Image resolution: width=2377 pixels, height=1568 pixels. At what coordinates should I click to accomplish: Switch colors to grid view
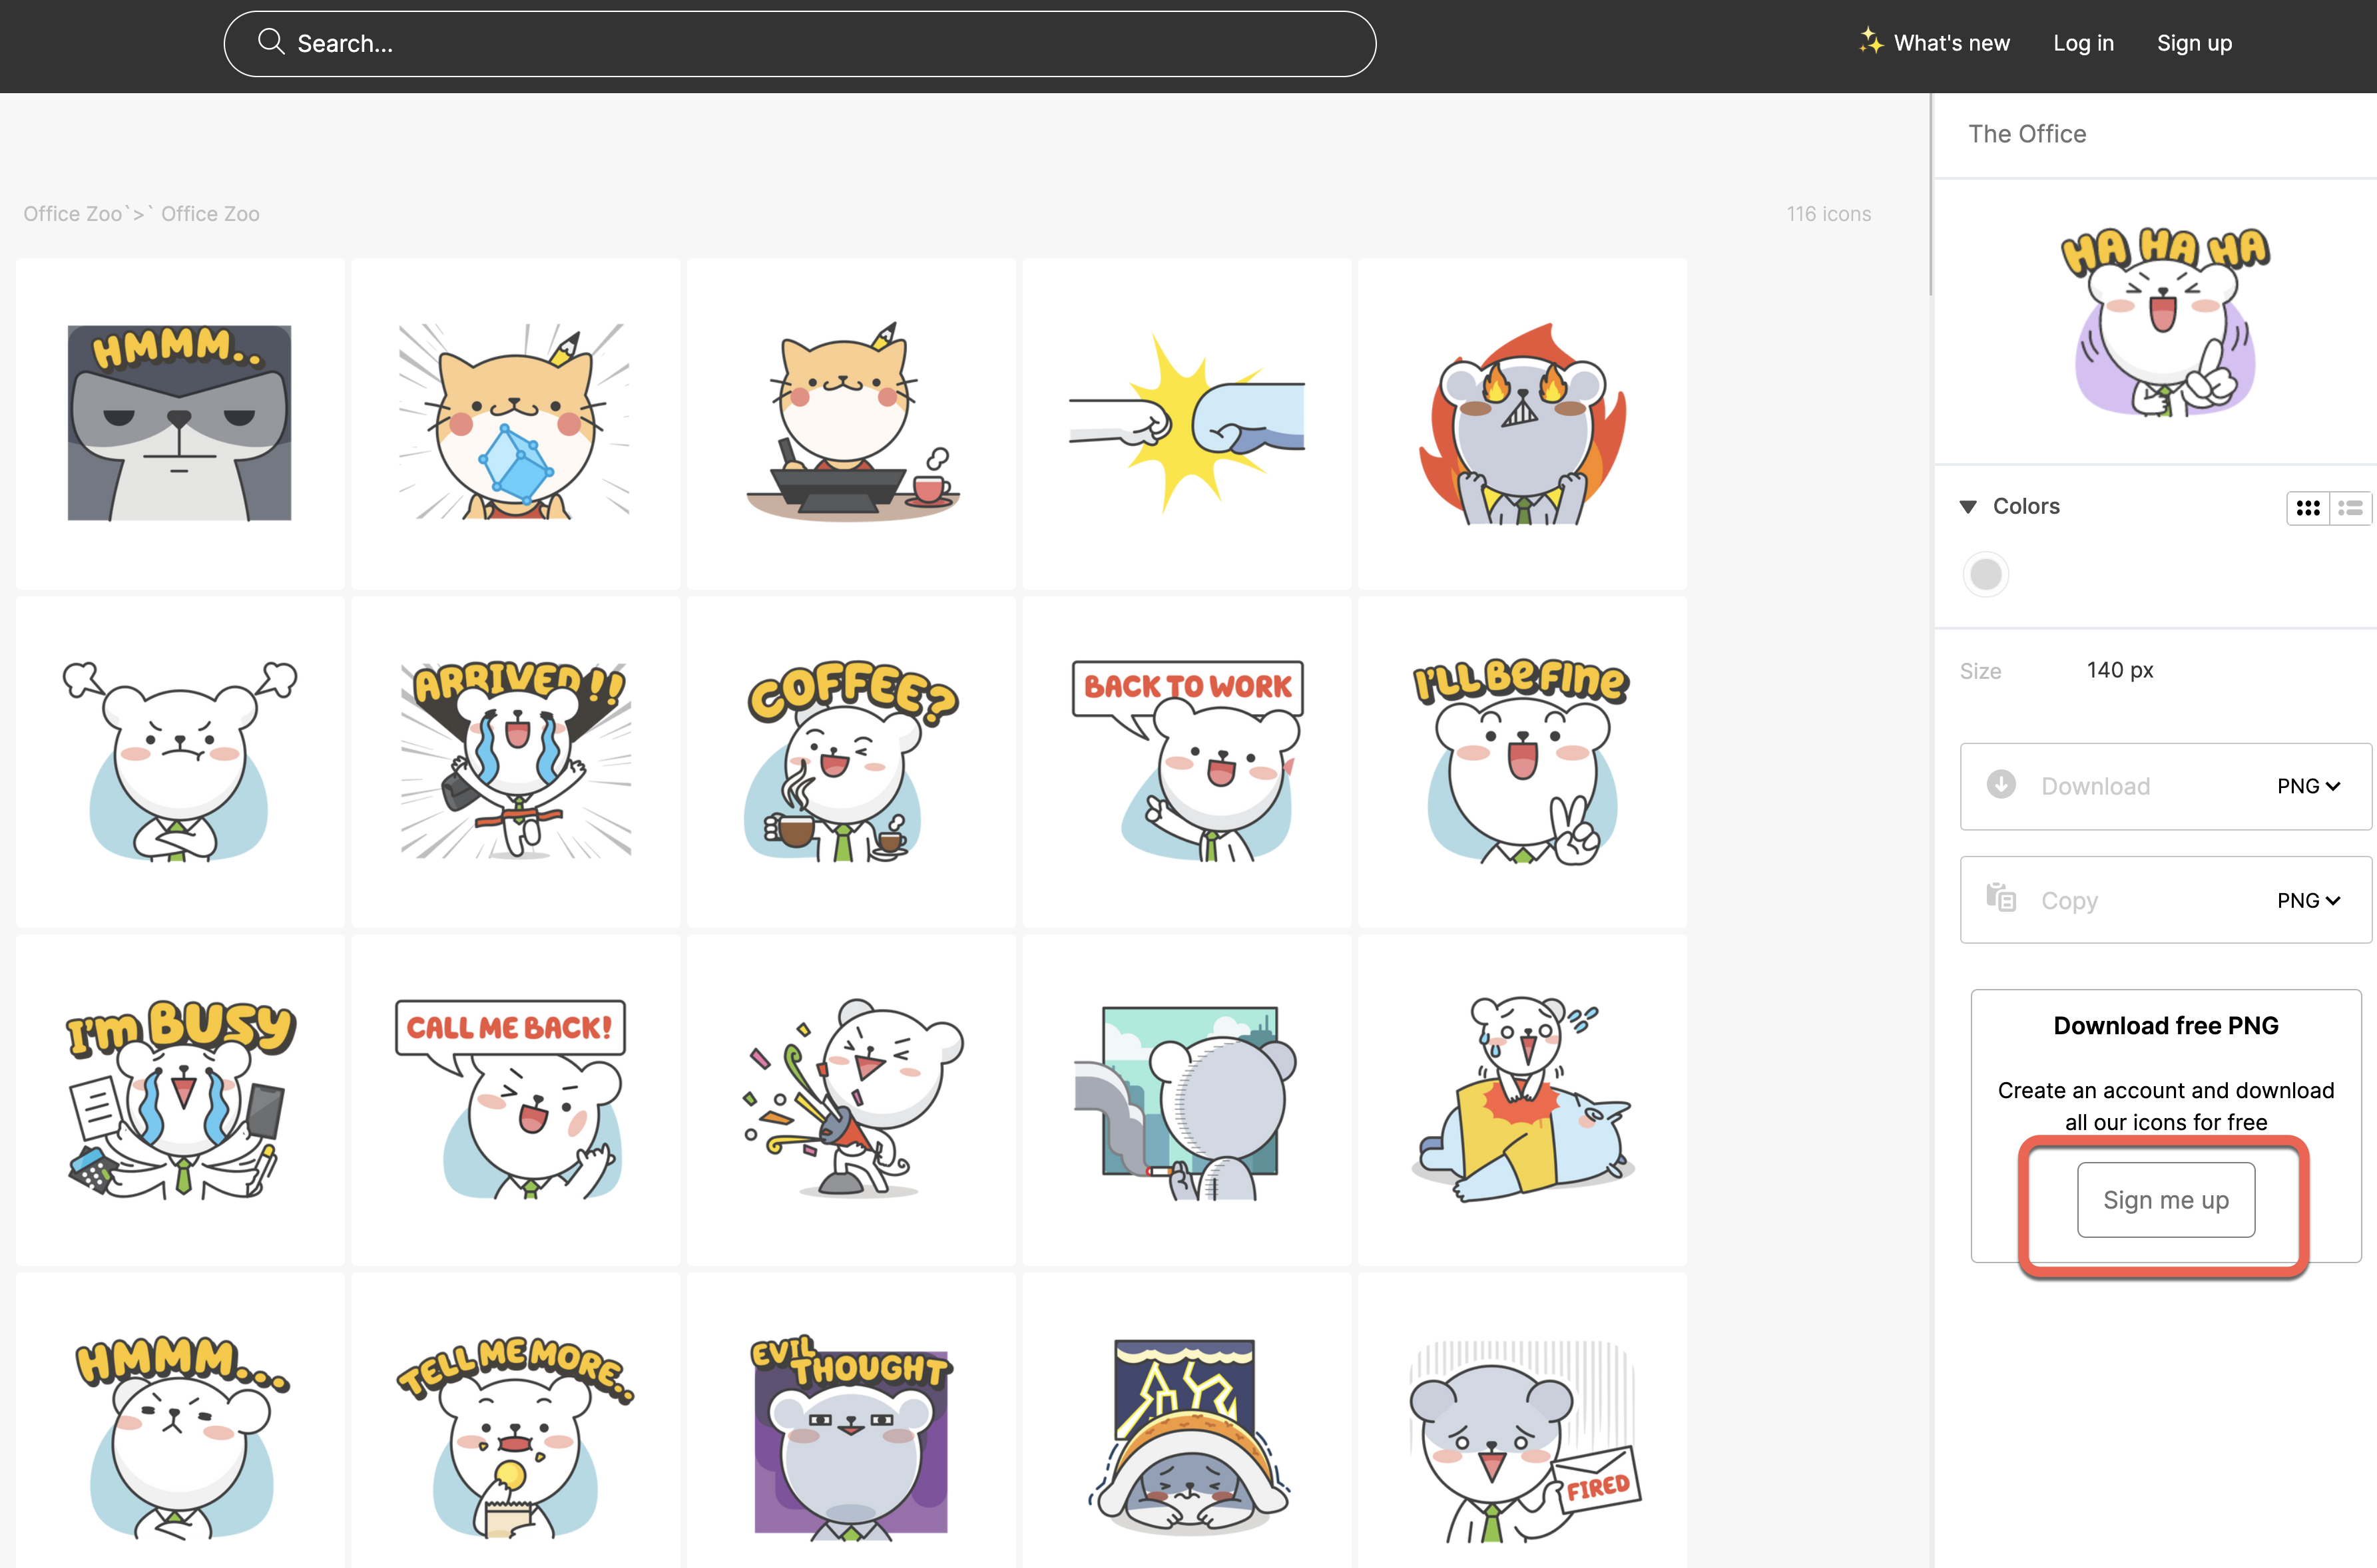tap(2307, 508)
